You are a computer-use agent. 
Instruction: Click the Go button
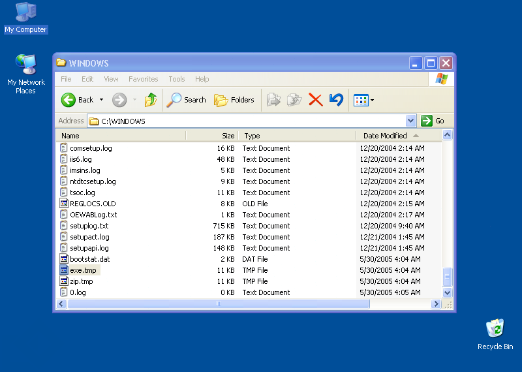click(x=433, y=121)
